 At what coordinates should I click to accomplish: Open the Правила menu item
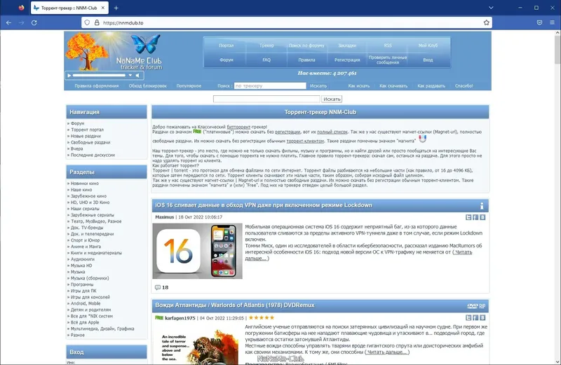pos(306,60)
